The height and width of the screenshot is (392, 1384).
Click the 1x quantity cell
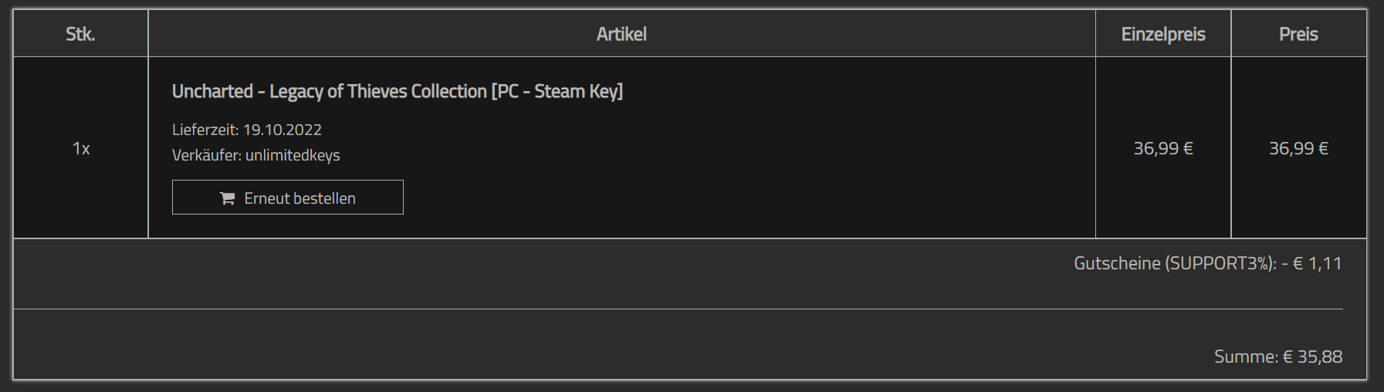point(81,148)
